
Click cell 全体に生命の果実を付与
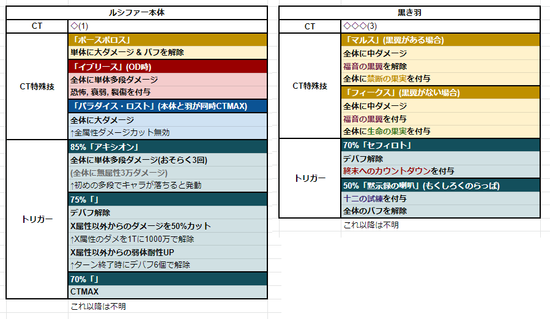coord(440,132)
